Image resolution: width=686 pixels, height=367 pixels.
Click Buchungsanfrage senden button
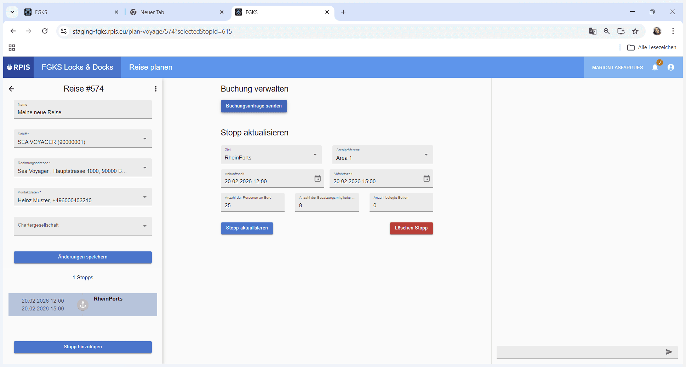coord(254,106)
